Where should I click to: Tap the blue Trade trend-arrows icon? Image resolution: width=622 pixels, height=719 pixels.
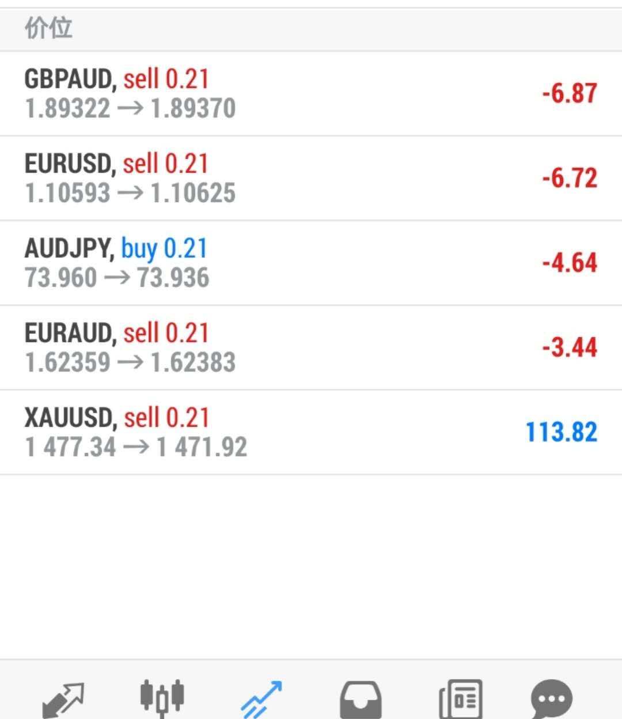coord(261,699)
